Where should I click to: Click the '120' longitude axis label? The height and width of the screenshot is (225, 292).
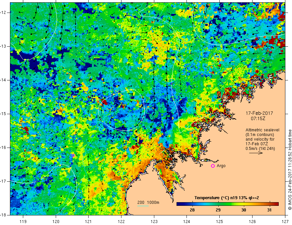(56, 221)
